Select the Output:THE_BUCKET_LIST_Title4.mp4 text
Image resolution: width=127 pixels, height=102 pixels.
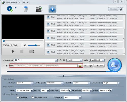pos(104,18)
